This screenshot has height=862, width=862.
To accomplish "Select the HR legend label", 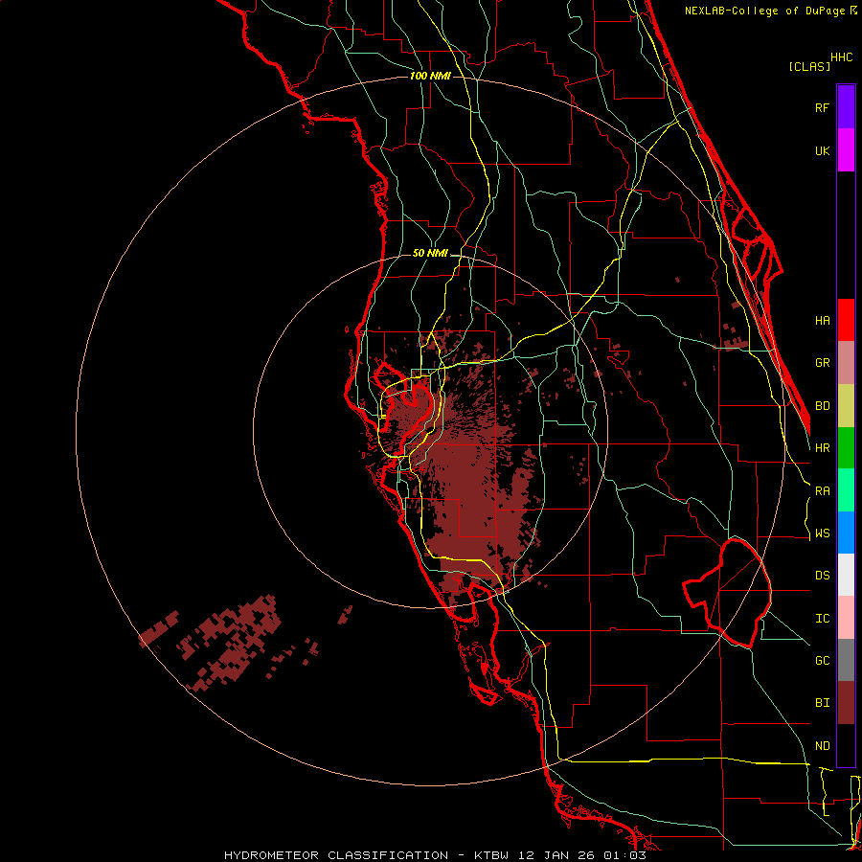I will (x=822, y=448).
